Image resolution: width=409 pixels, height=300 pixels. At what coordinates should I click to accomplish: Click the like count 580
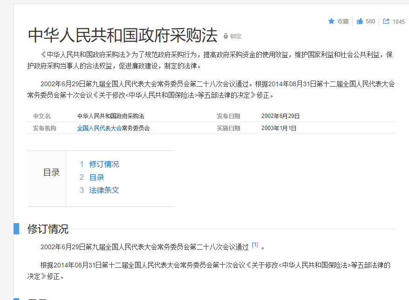click(370, 21)
